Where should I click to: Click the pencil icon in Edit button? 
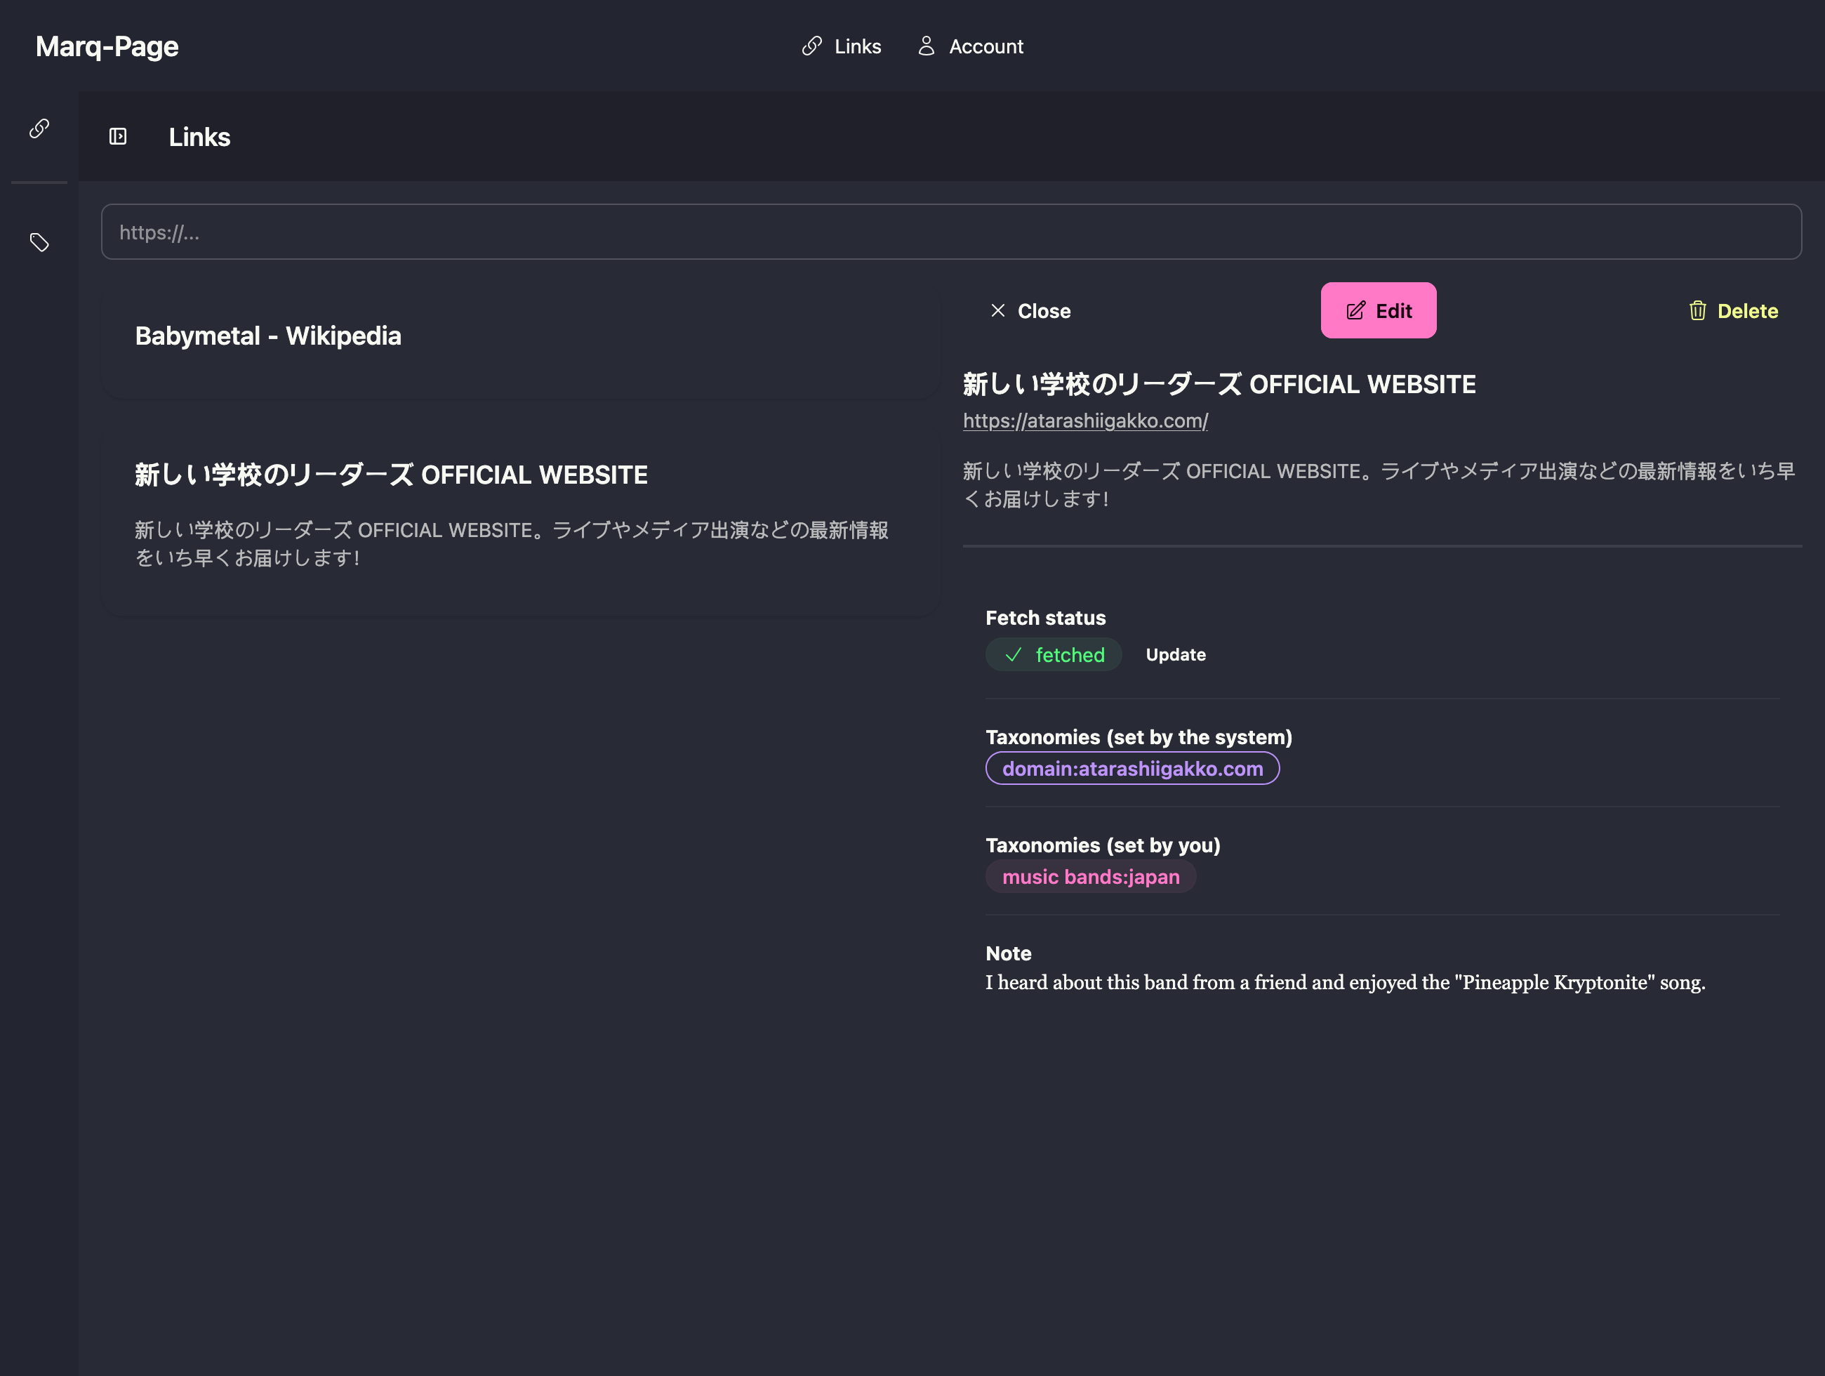tap(1355, 311)
